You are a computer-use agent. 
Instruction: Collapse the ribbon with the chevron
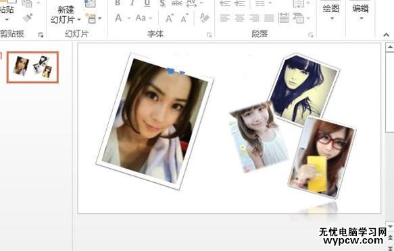pyautogui.click(x=386, y=35)
